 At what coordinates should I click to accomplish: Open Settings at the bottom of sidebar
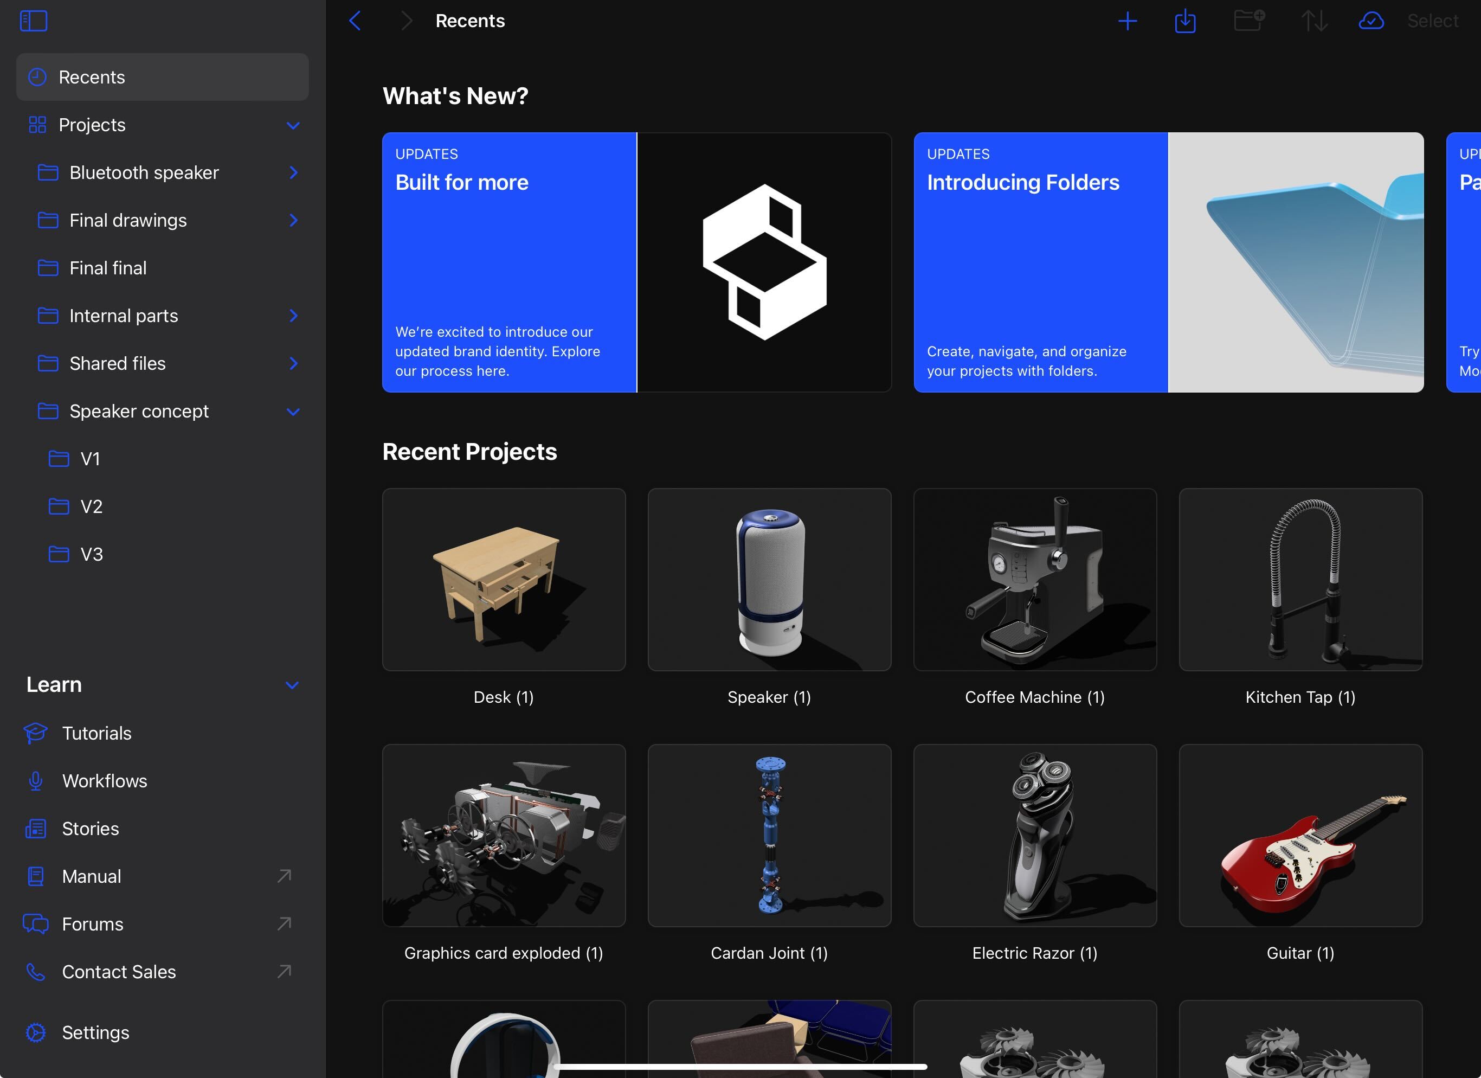(x=95, y=1032)
